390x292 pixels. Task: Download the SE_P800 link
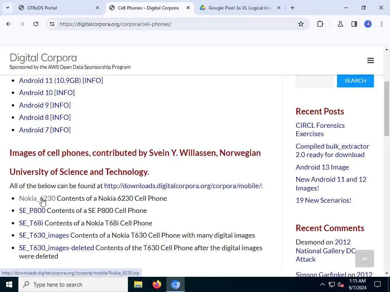click(x=32, y=211)
